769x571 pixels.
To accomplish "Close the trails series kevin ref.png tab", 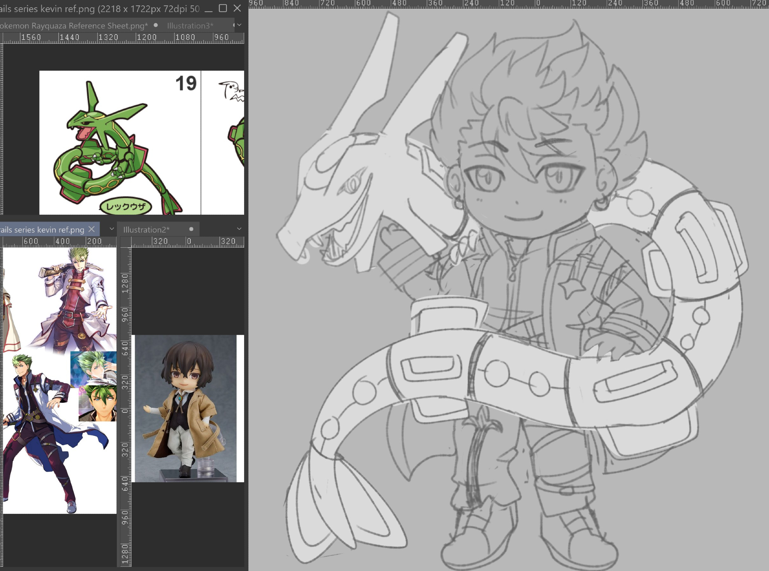I will click(x=92, y=229).
